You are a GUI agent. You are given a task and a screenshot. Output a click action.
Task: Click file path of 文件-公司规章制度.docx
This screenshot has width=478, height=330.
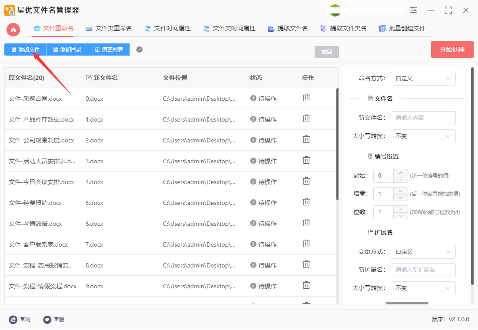click(x=199, y=140)
